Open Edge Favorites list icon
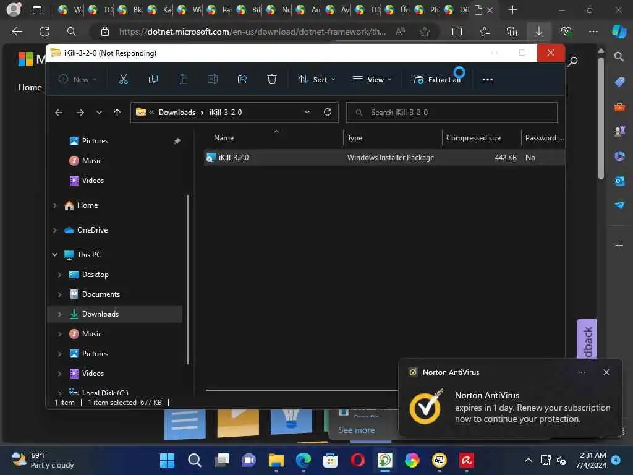633x475 pixels. click(x=485, y=32)
